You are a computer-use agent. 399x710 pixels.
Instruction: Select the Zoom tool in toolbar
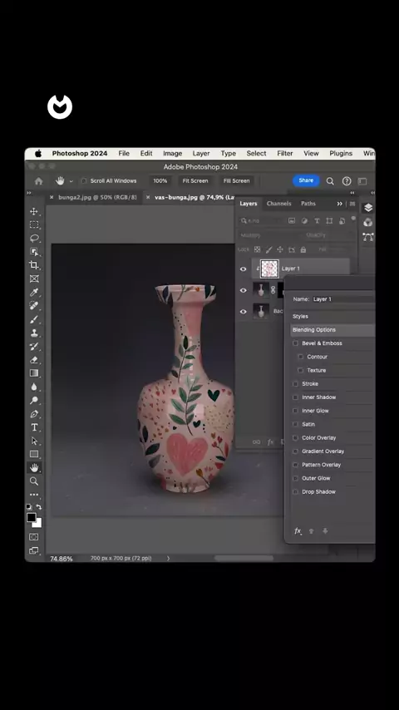click(34, 481)
